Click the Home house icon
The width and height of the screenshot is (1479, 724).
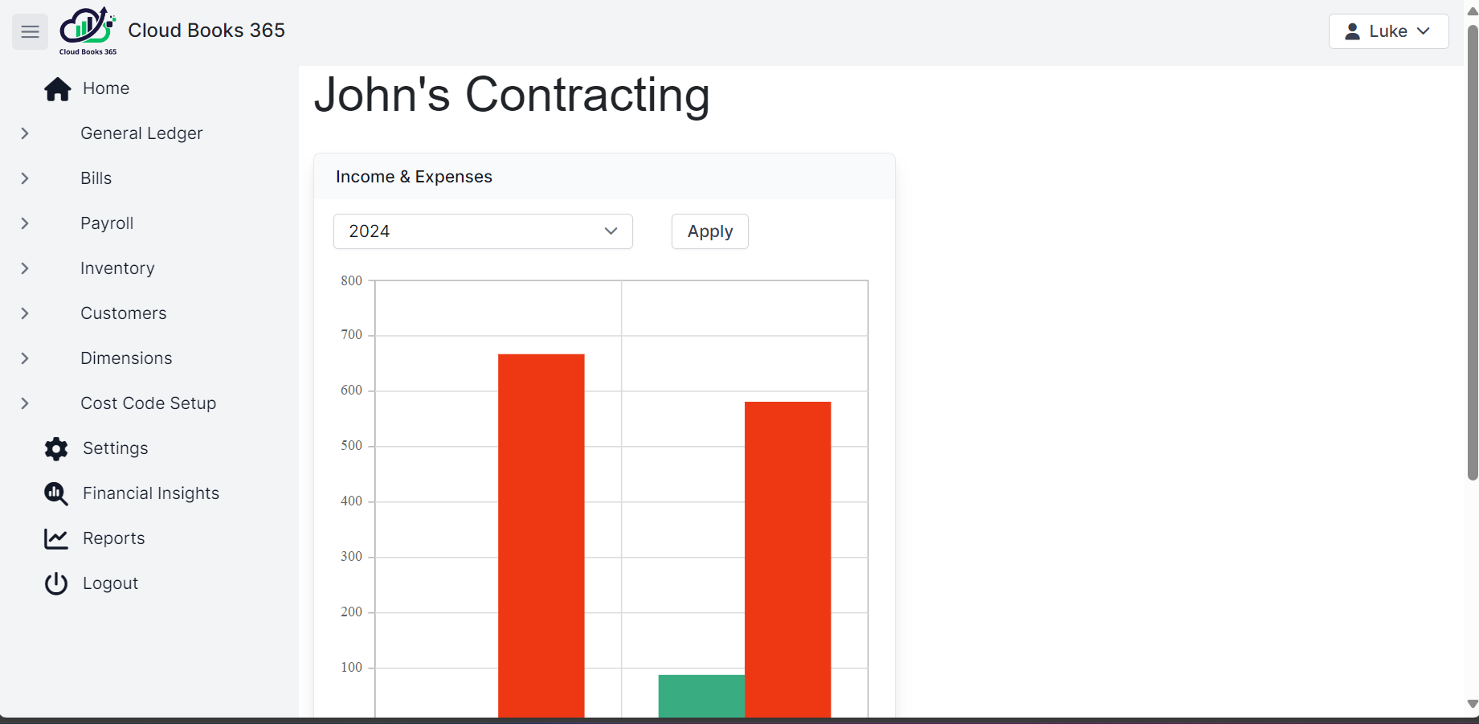coord(57,89)
